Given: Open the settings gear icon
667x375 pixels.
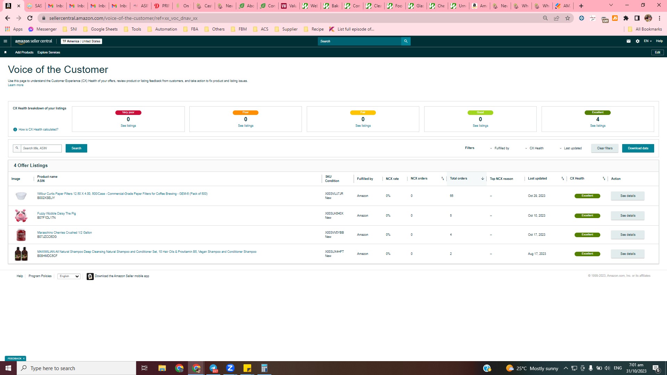Looking at the screenshot, I should tap(637, 41).
